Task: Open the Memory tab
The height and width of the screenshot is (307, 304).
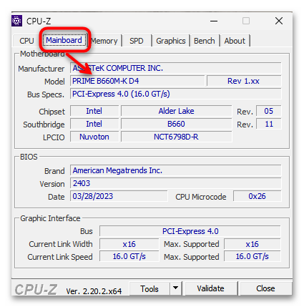Action: (104, 41)
